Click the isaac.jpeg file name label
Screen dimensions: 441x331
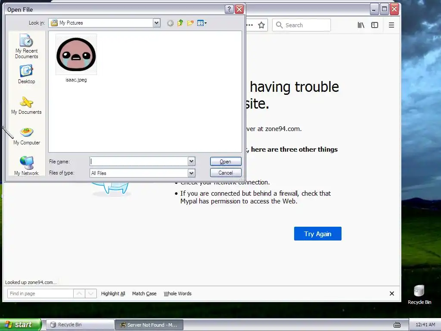click(76, 80)
